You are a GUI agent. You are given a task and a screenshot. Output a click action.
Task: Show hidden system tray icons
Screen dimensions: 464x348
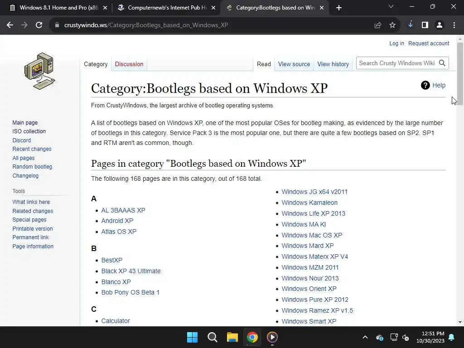pyautogui.click(x=365, y=337)
